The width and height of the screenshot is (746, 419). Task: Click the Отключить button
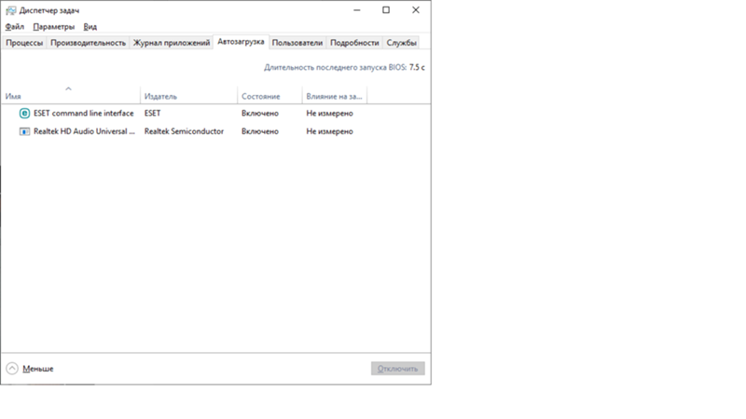pos(398,369)
